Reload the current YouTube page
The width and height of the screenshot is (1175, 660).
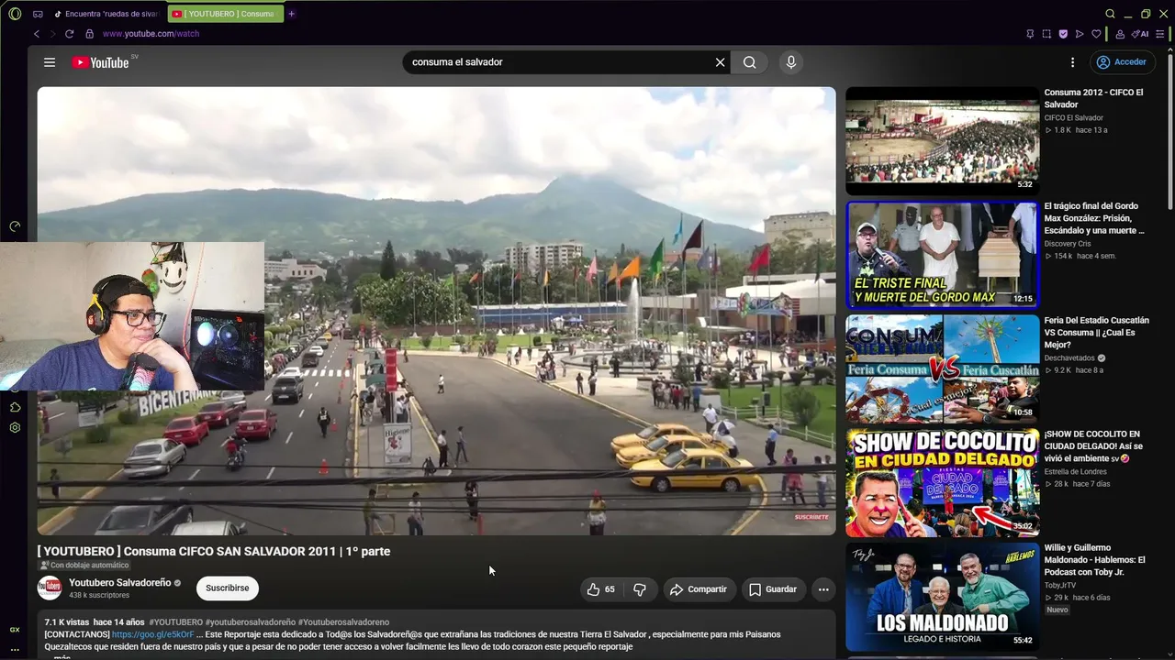69,34
